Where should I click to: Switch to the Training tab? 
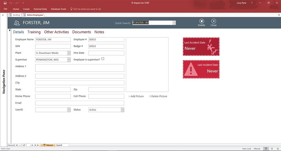[34, 32]
